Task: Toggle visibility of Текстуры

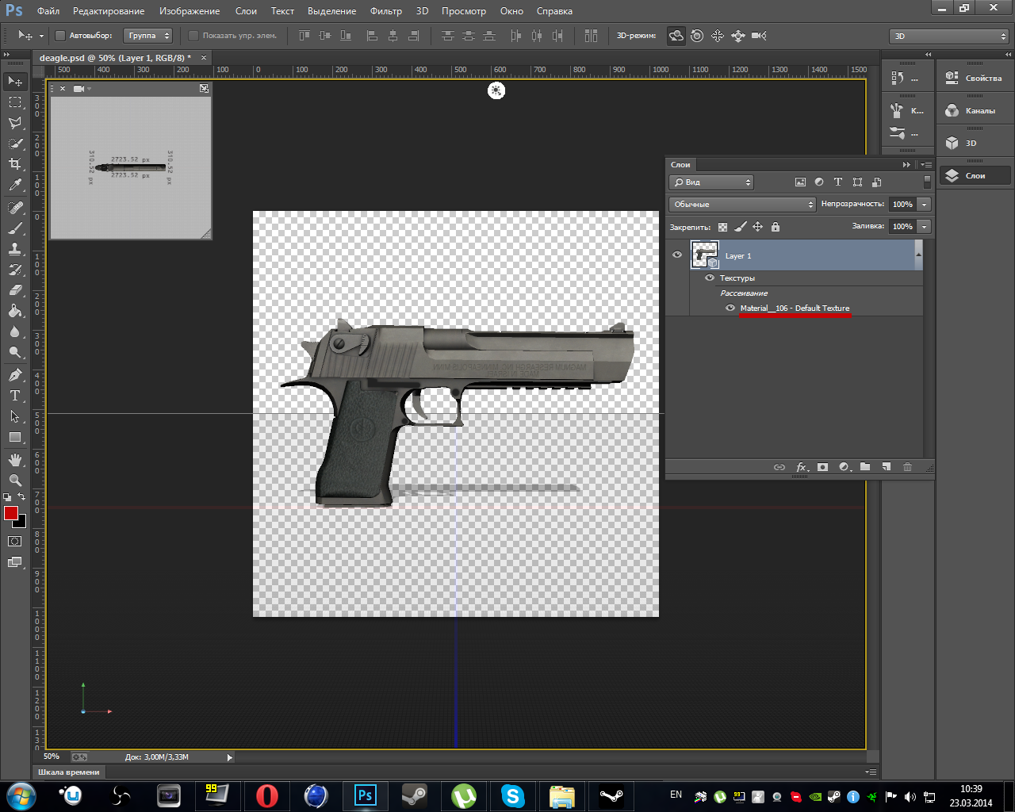Action: pos(710,278)
